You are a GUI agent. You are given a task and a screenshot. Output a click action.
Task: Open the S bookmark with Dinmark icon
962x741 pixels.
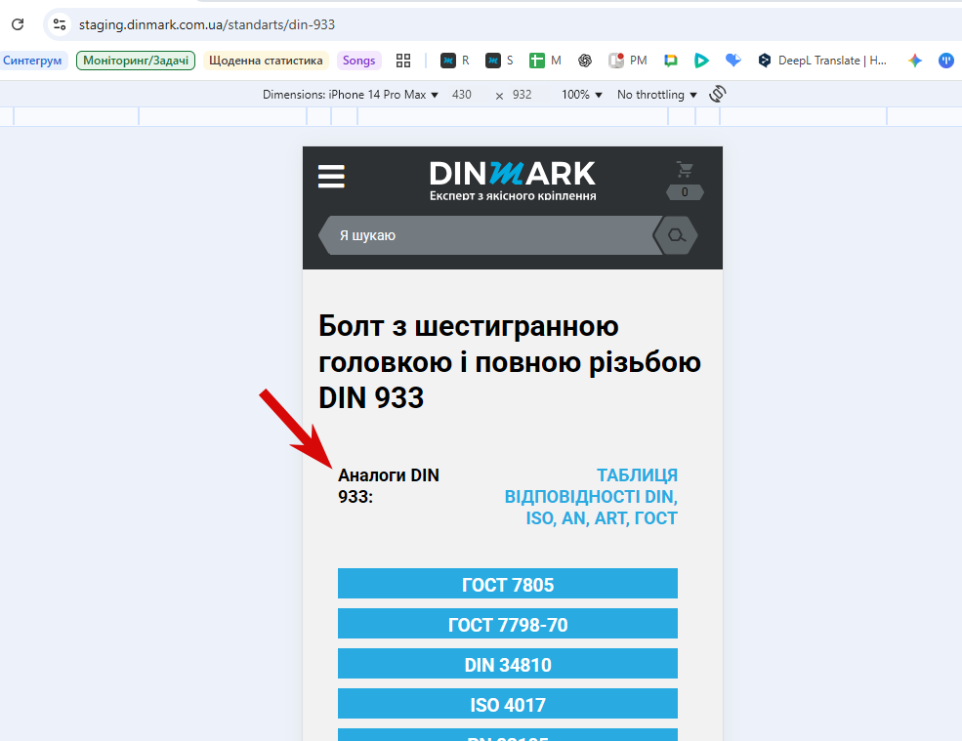(499, 61)
